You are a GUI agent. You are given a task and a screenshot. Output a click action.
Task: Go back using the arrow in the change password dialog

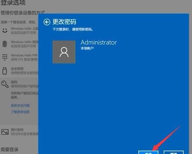(47, 22)
